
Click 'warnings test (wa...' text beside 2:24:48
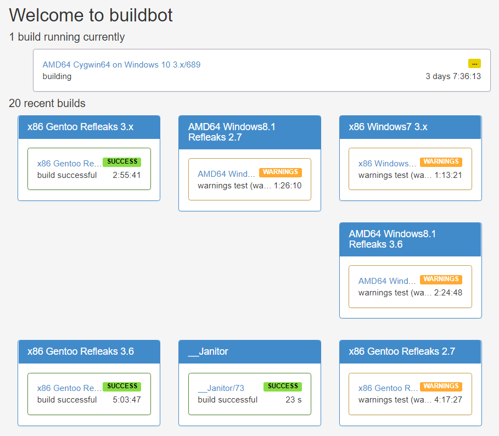pos(395,293)
